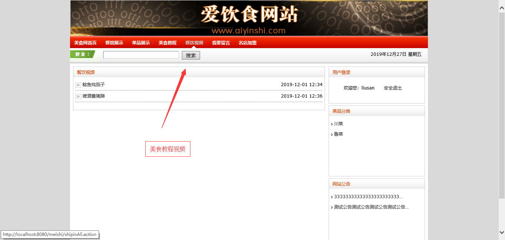
Task: Focus the search text input box
Action: [x=141, y=55]
